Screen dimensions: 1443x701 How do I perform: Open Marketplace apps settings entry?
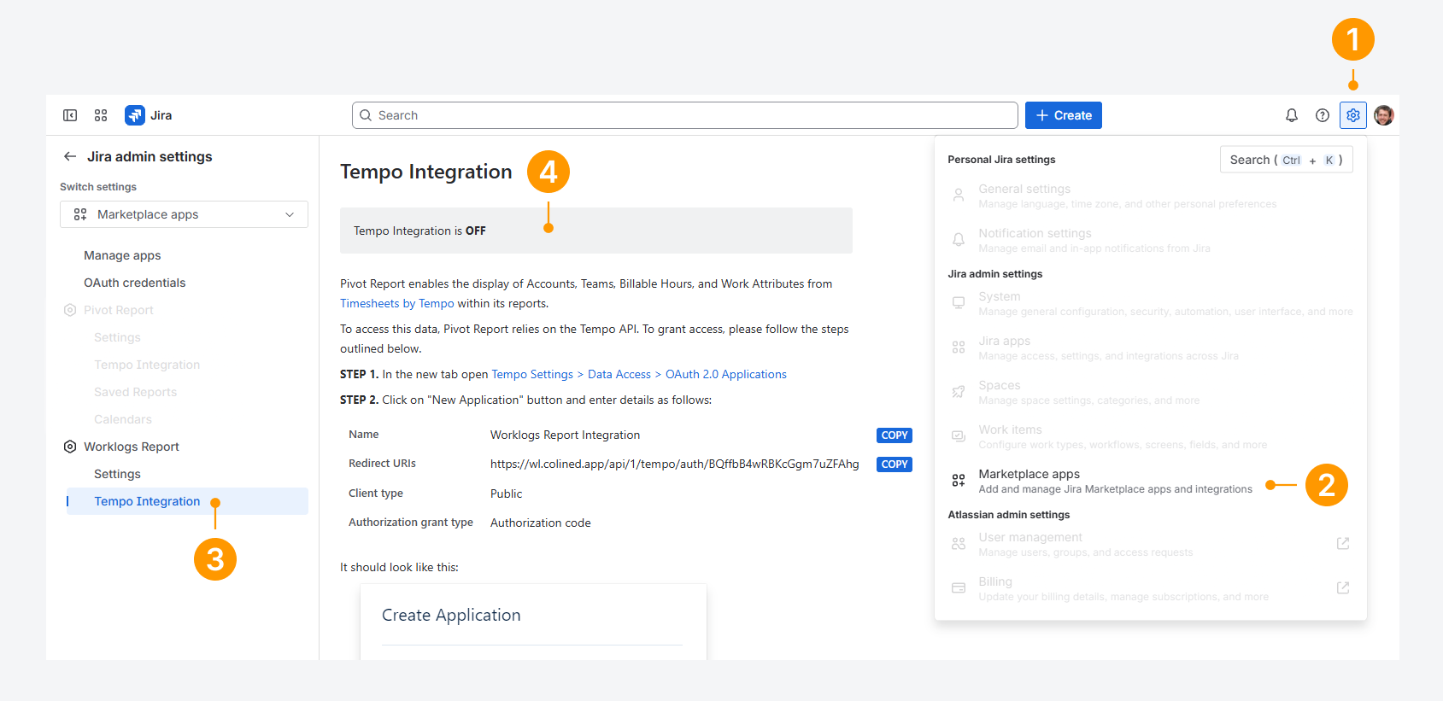pyautogui.click(x=1150, y=481)
